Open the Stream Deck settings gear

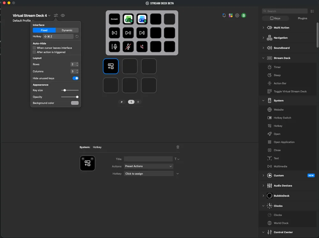pos(237,15)
